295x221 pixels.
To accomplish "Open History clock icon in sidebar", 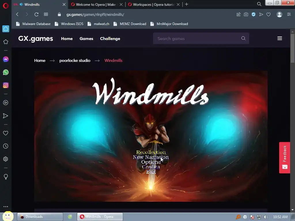I will click(x=6, y=146).
